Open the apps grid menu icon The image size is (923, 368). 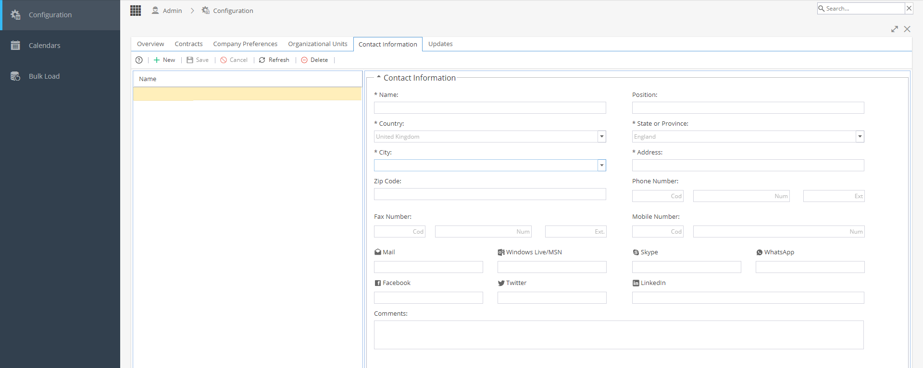[136, 11]
